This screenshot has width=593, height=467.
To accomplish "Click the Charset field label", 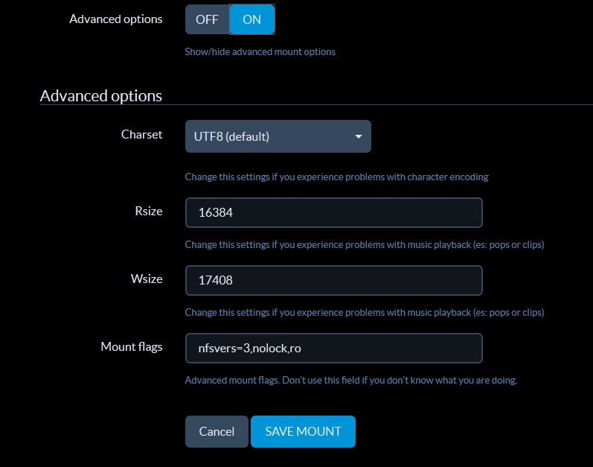I will tap(142, 134).
